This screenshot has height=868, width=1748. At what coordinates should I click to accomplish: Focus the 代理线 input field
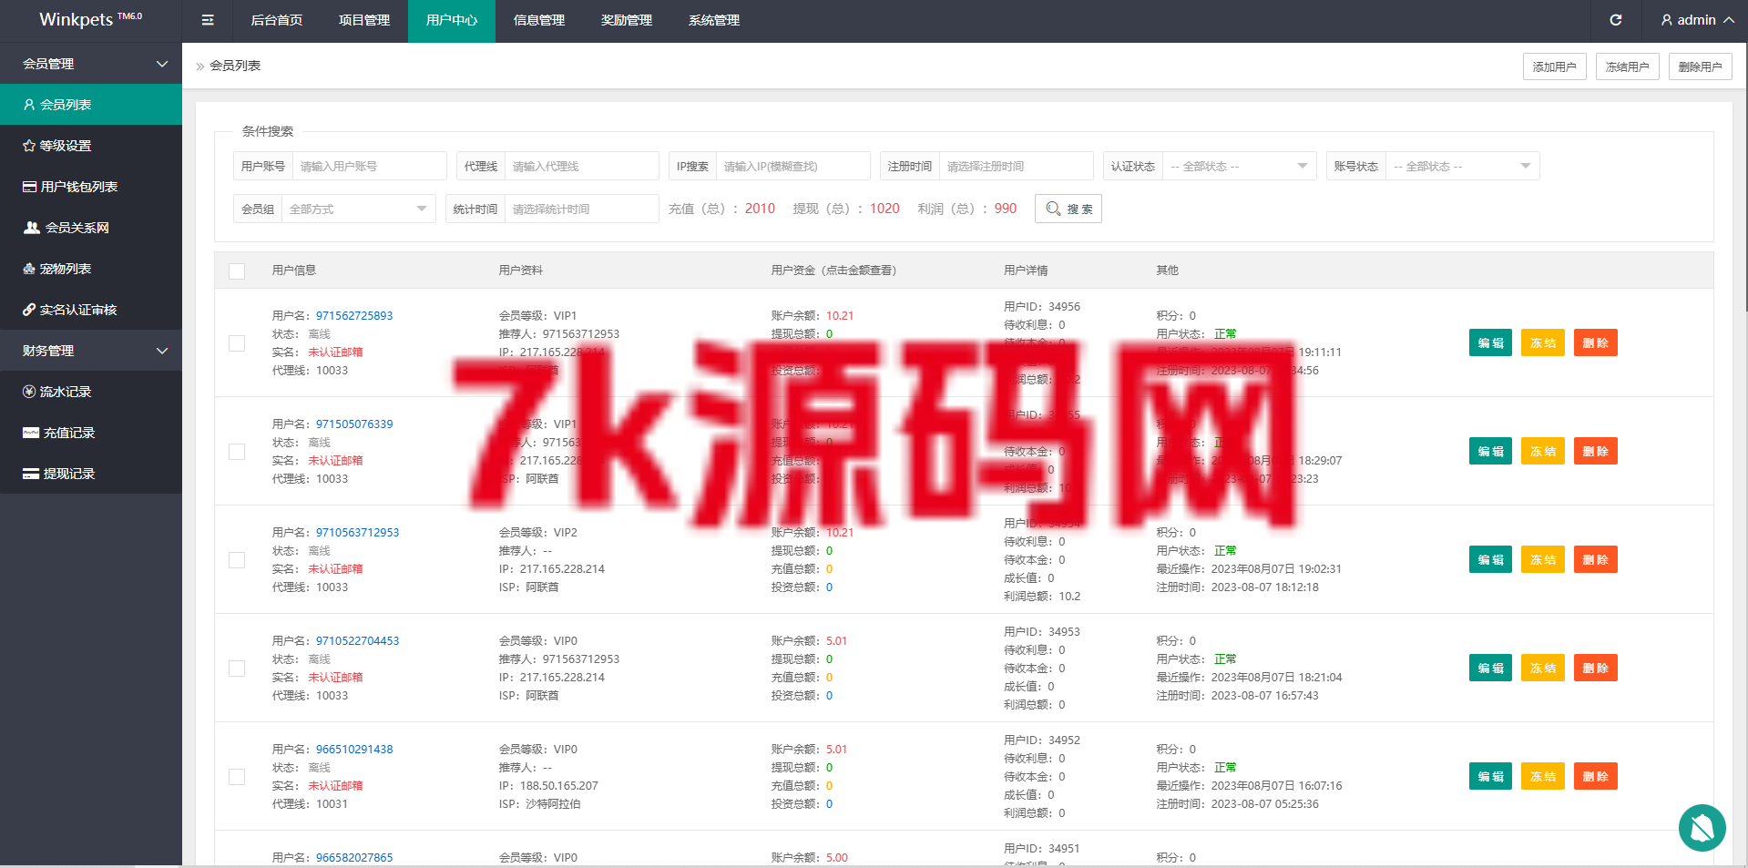click(581, 166)
